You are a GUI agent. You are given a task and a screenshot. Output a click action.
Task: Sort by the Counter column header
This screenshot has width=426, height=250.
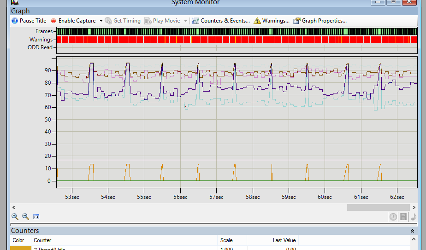(x=42, y=240)
